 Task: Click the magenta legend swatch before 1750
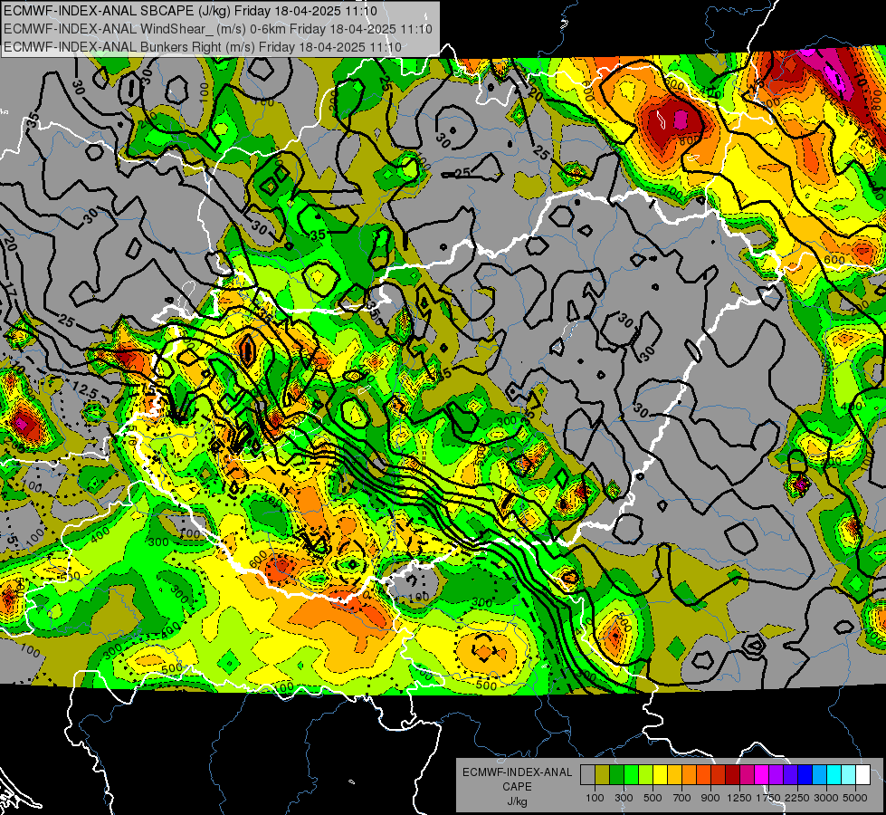coord(762,774)
